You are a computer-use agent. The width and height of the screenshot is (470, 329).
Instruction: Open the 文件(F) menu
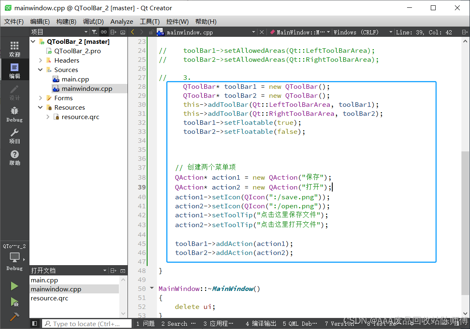[13, 22]
